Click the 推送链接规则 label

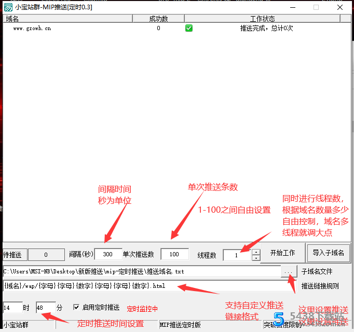coord(320,286)
